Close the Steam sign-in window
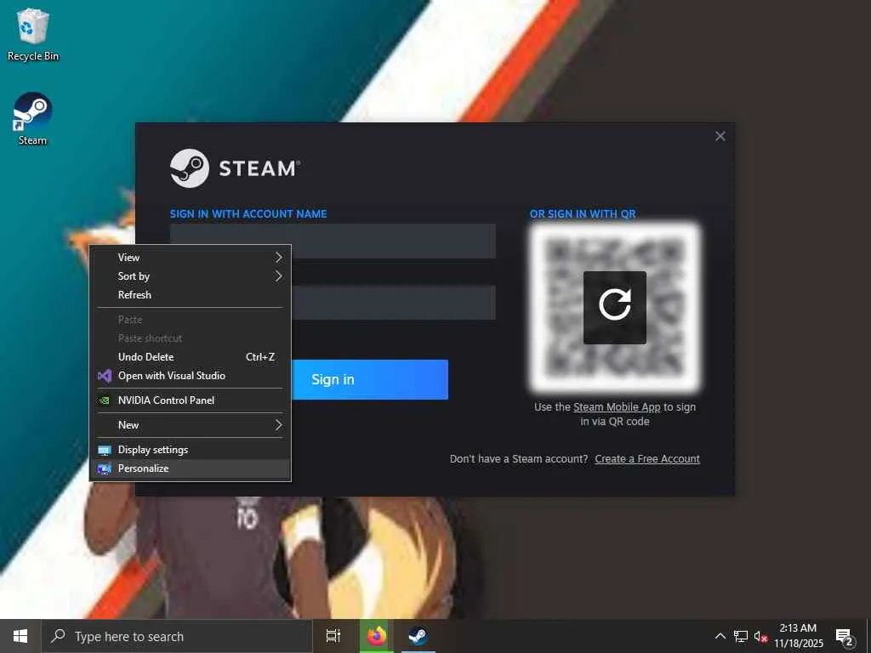871x653 pixels. point(720,136)
